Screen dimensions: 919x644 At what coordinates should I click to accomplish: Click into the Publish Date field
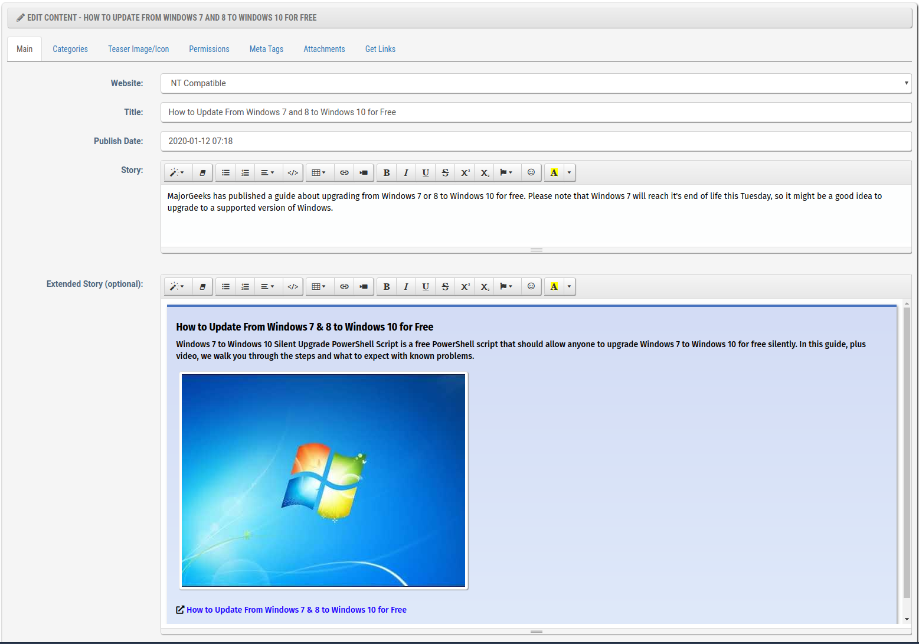[535, 141]
